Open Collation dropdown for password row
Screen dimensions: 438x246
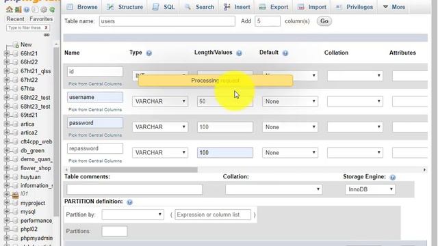[x=355, y=127]
